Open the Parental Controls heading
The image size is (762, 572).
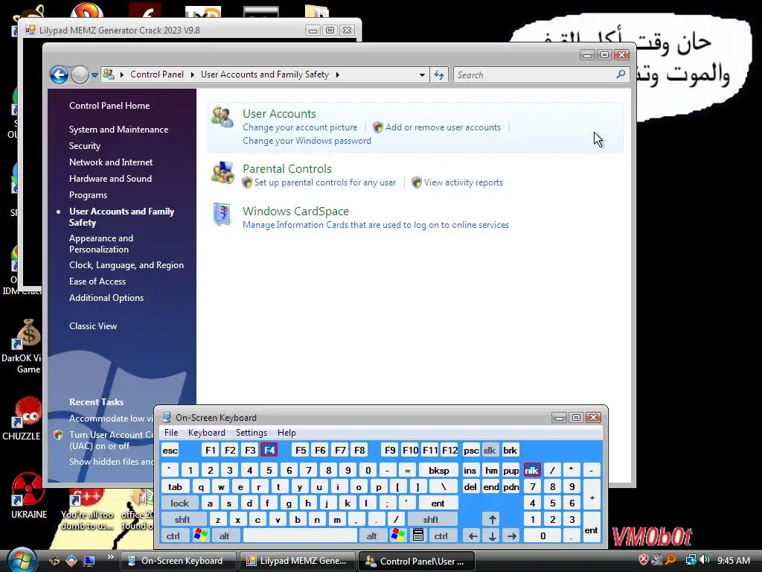(x=287, y=169)
